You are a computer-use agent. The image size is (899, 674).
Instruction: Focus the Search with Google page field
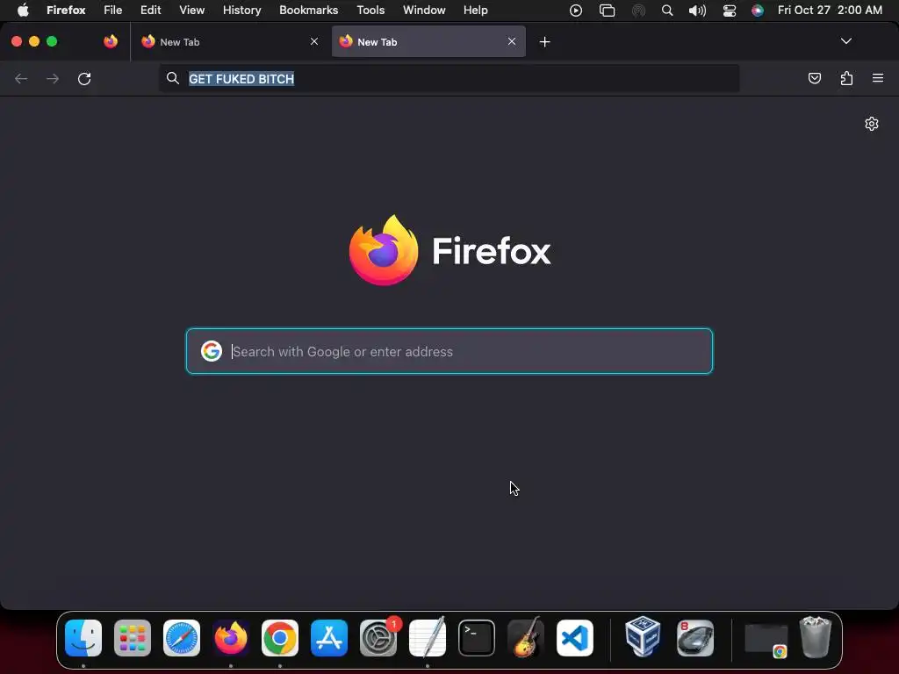tap(449, 351)
